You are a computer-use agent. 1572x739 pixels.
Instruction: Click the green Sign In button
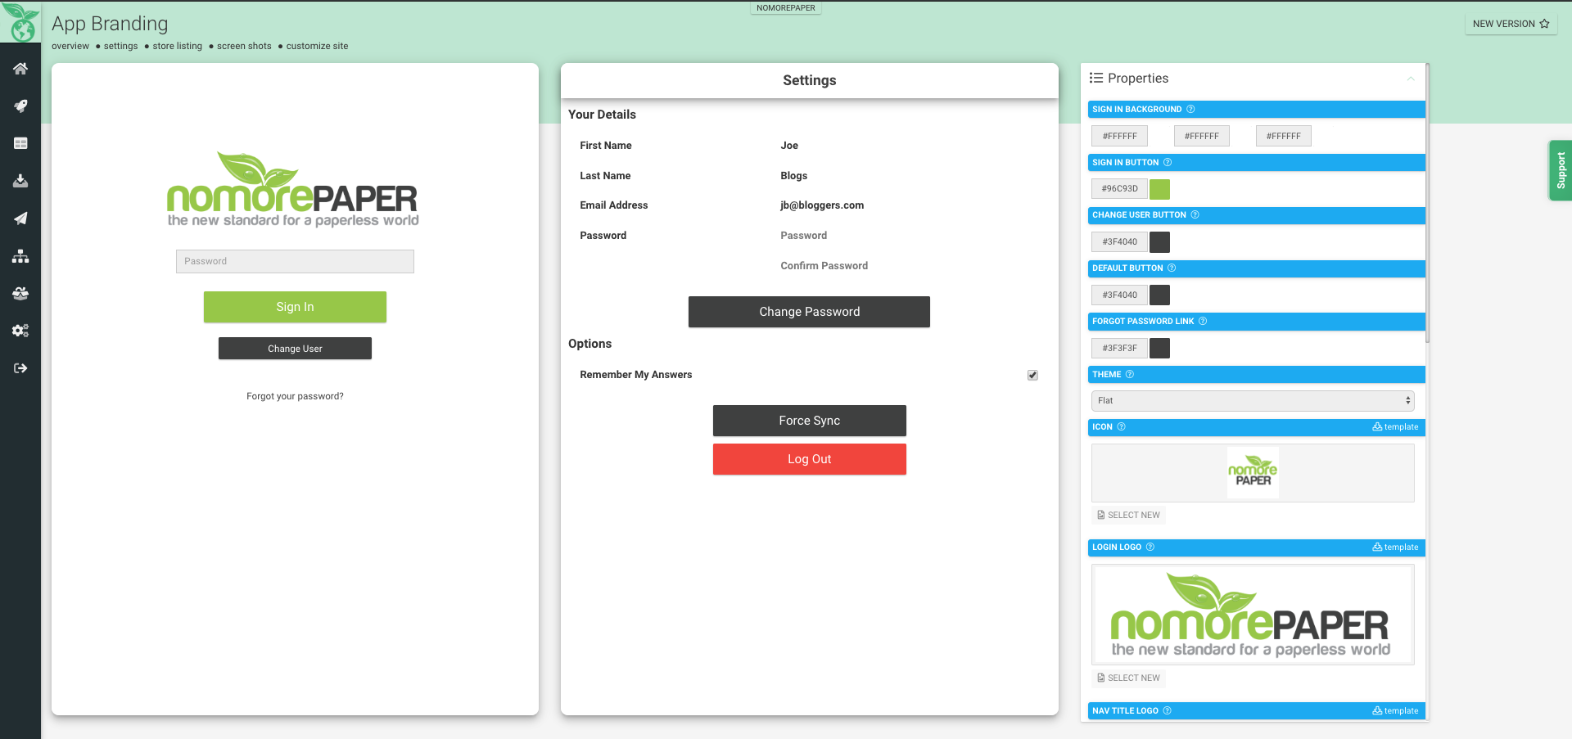(x=295, y=307)
